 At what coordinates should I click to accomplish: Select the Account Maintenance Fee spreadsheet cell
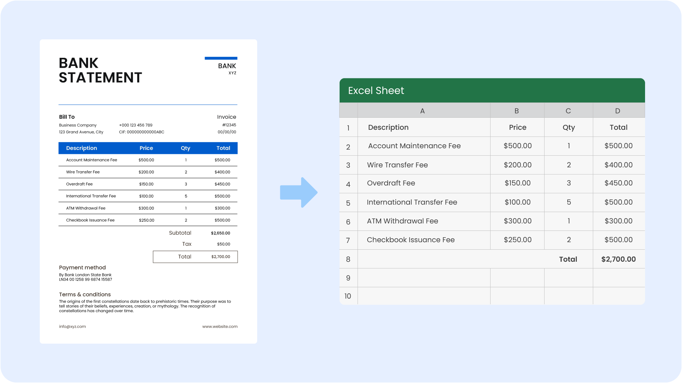[x=414, y=146]
